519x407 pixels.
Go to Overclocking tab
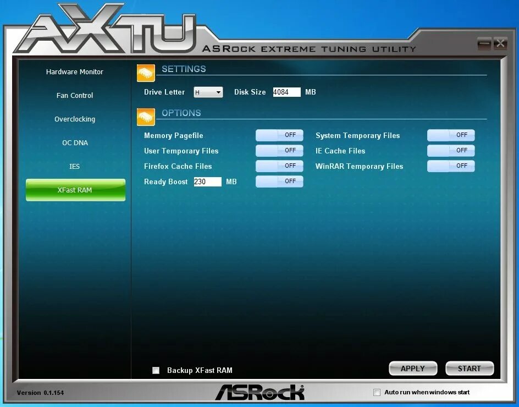click(x=75, y=119)
